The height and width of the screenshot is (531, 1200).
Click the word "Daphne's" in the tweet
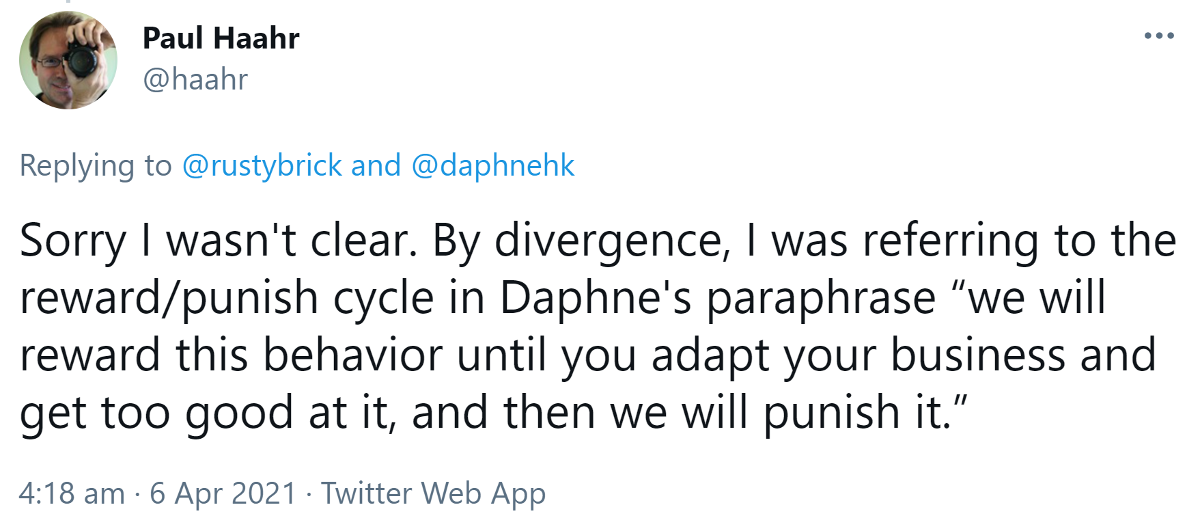[x=596, y=298]
